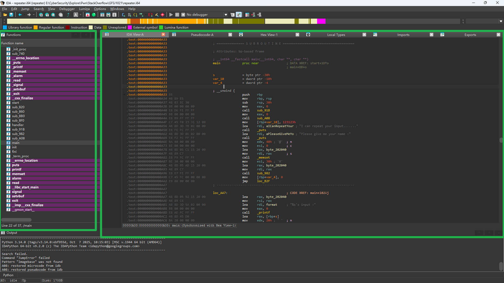Click the save database floppy icon
Screen dimensions: 504x283
11,15
